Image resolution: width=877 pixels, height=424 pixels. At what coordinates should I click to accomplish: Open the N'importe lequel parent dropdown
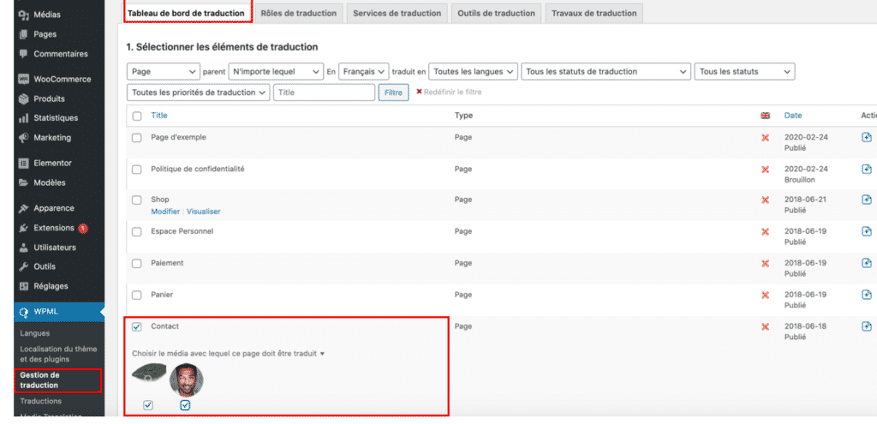(276, 72)
